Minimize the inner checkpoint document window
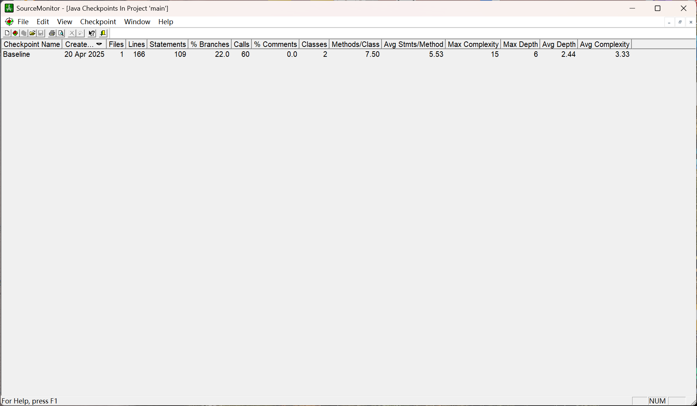Viewport: 697px width, 406px height. pyautogui.click(x=669, y=22)
